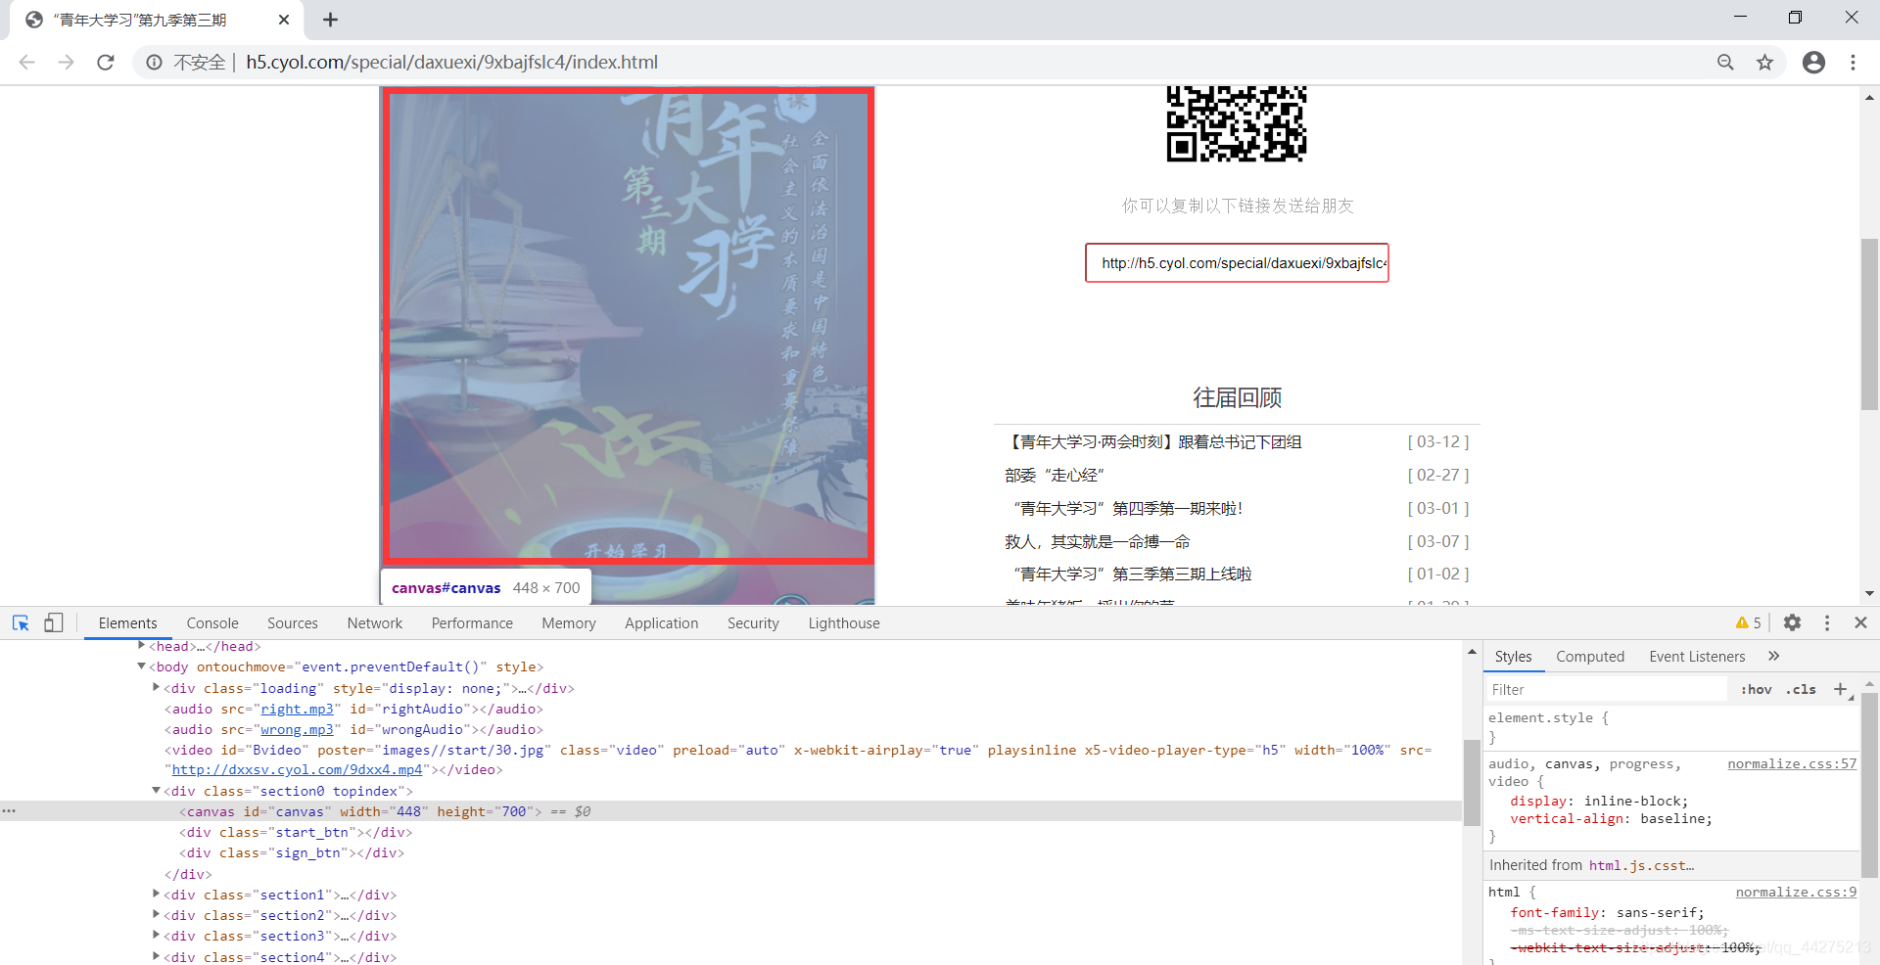Click the styles Filter input field
1880x965 pixels.
[1606, 690]
